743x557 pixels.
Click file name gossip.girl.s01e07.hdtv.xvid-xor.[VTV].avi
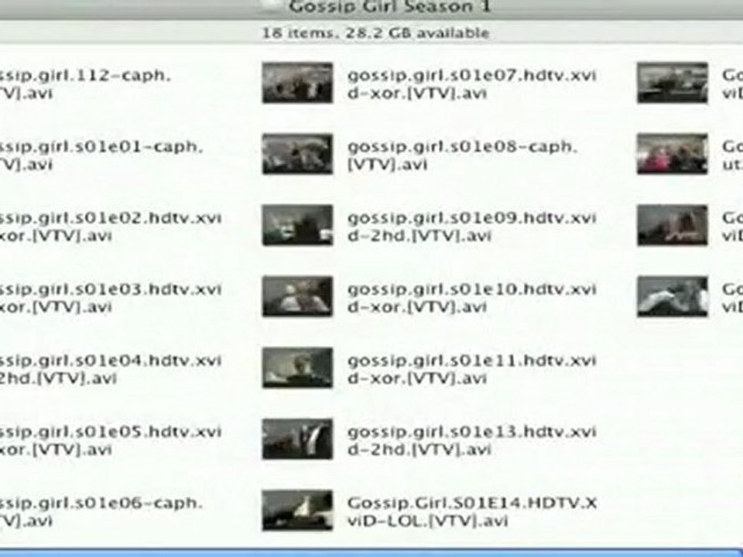472,84
